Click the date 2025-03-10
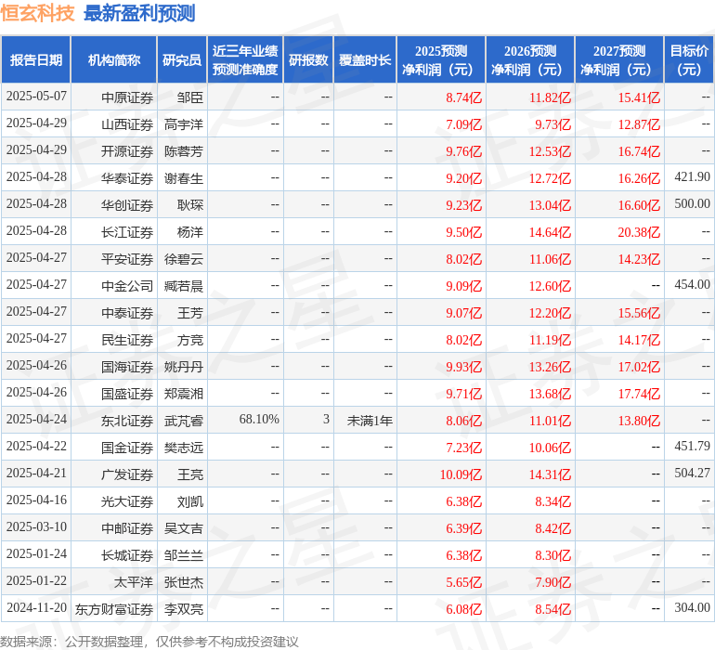 click(36, 526)
